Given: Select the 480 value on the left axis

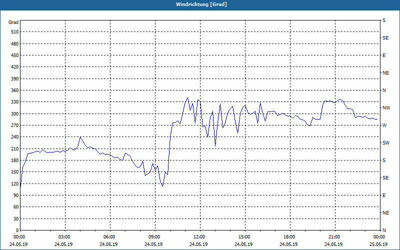Looking at the screenshot, I should [15, 44].
